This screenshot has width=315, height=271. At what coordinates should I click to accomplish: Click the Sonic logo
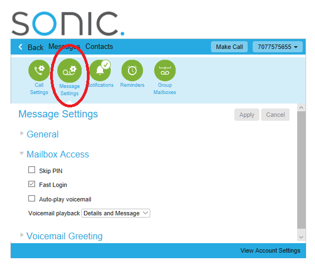[x=68, y=23]
